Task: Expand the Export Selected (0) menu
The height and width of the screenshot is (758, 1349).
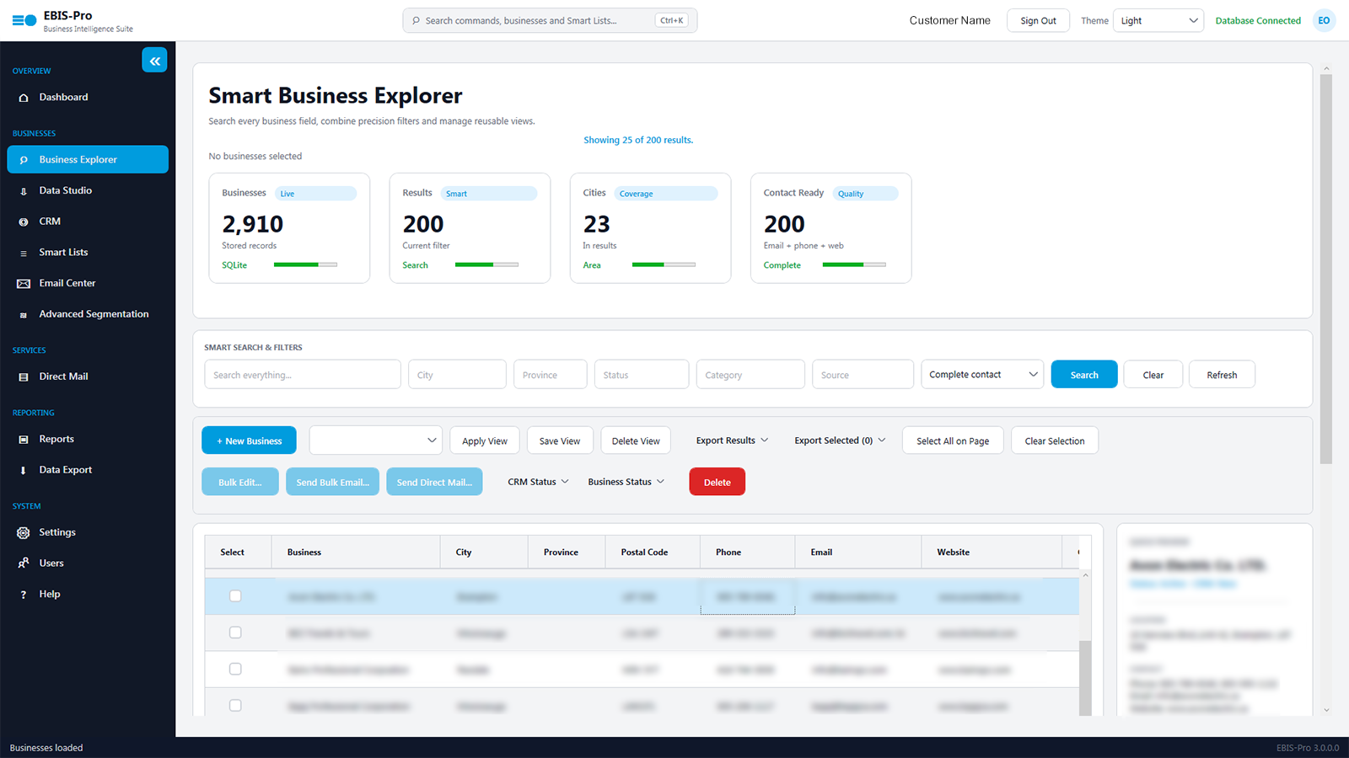Action: 840,440
